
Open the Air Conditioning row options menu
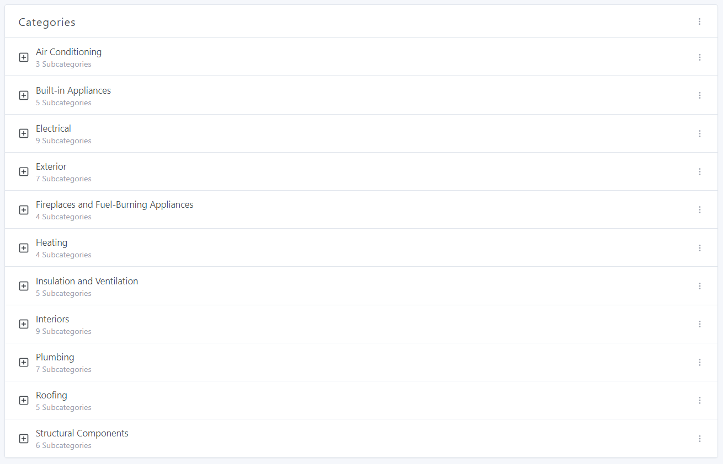point(699,57)
